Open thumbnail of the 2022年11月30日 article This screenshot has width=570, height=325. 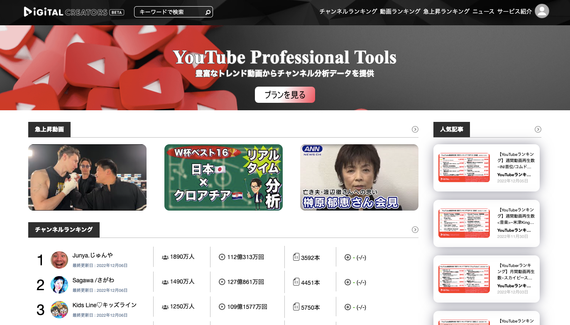tap(464, 223)
